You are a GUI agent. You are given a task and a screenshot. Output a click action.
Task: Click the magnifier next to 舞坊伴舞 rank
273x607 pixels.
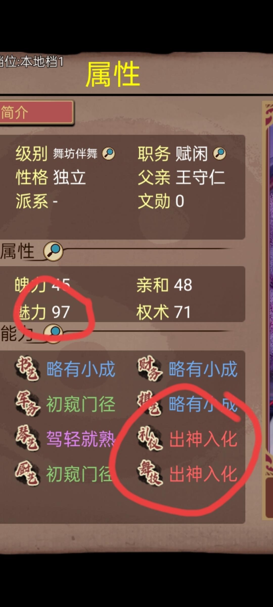coord(108,153)
